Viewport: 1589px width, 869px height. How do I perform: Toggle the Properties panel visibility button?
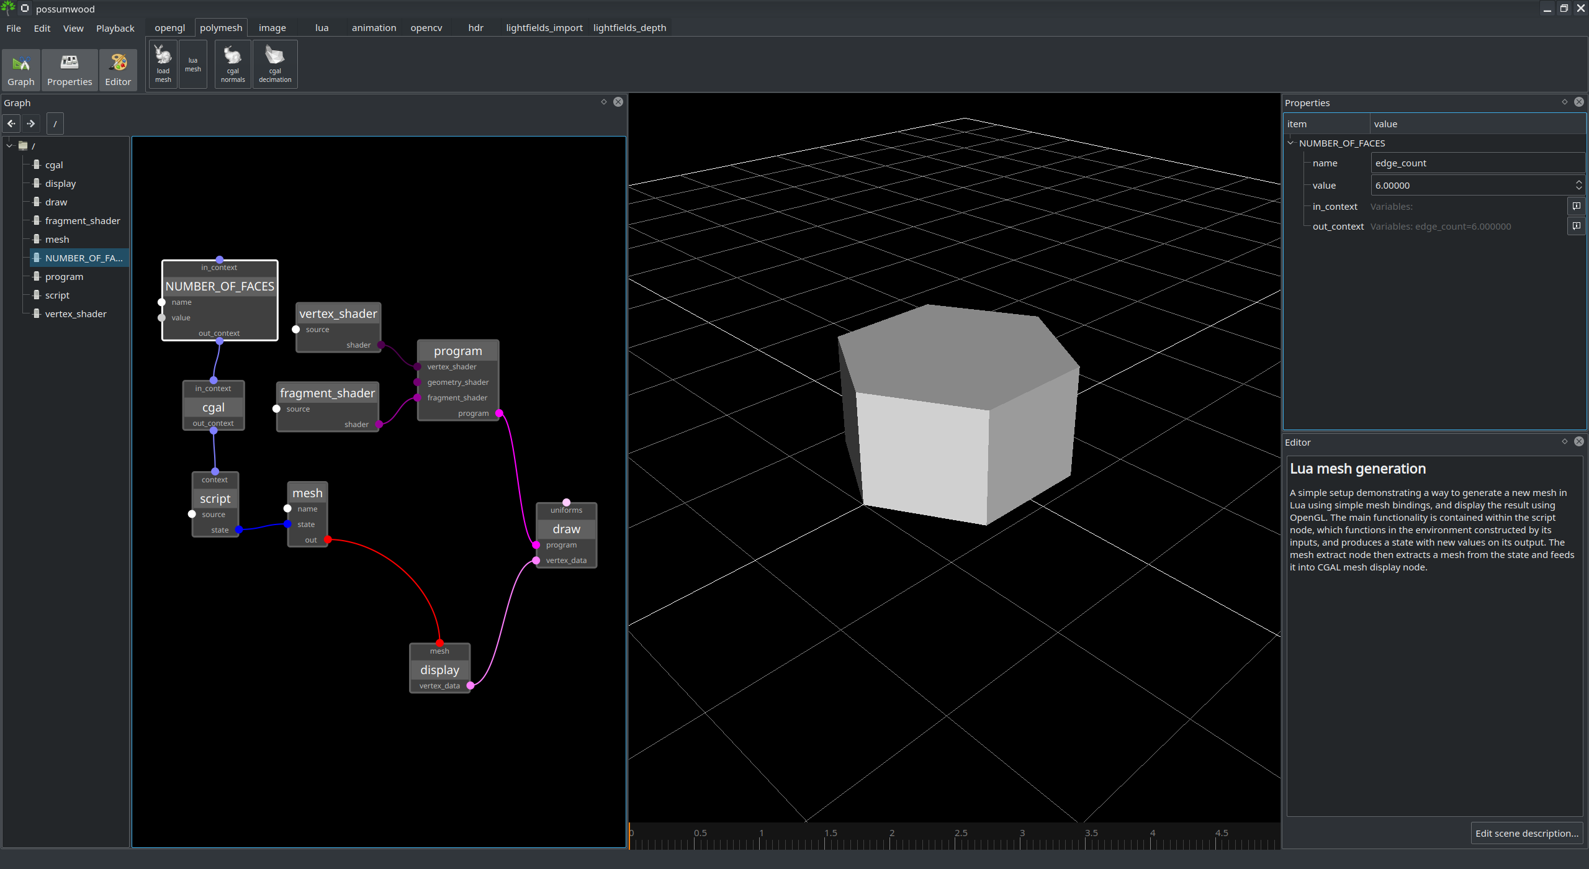click(70, 70)
